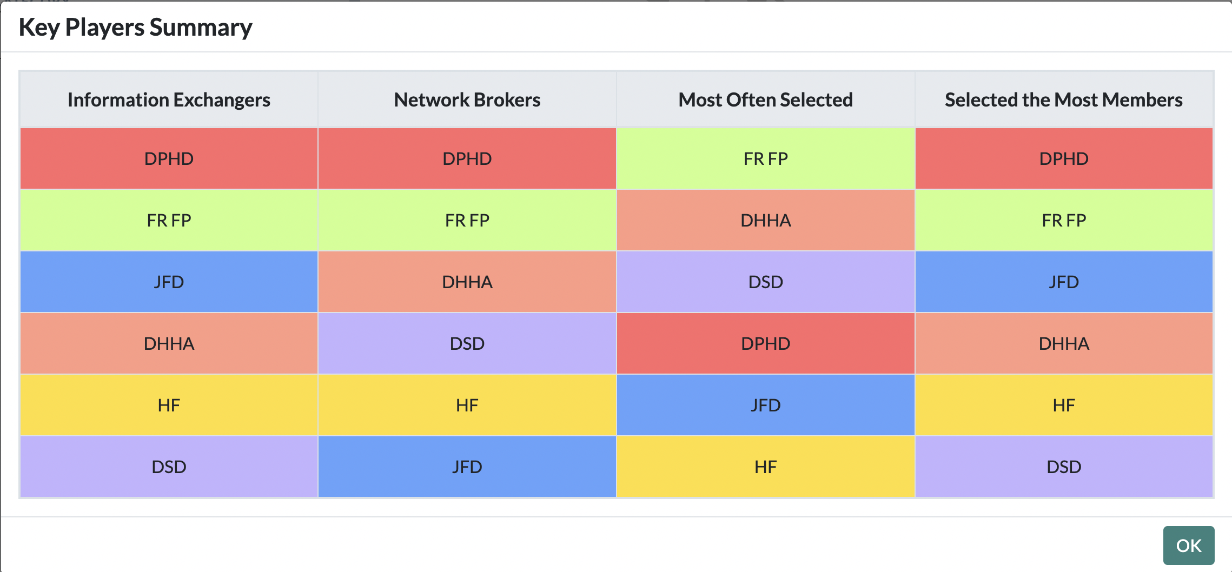Select DHHA cell under Selected the Most Members

[x=1064, y=343]
